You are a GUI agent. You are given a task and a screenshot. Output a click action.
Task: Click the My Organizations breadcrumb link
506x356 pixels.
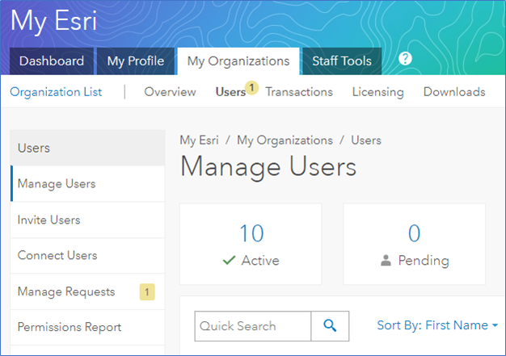click(285, 140)
